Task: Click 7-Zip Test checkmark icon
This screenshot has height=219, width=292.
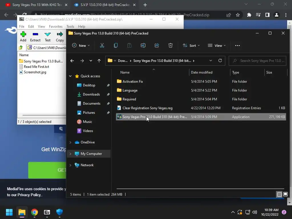Action: 48,34
